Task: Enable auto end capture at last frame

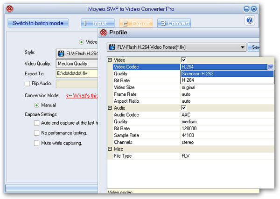Action: (x=36, y=123)
